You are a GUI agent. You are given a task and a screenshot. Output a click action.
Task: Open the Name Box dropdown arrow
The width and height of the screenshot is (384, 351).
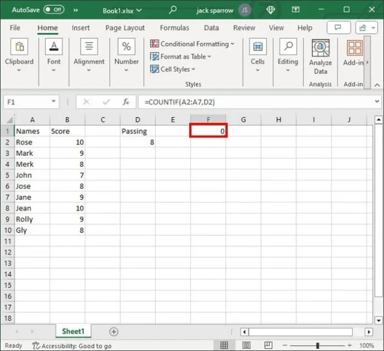(54, 102)
